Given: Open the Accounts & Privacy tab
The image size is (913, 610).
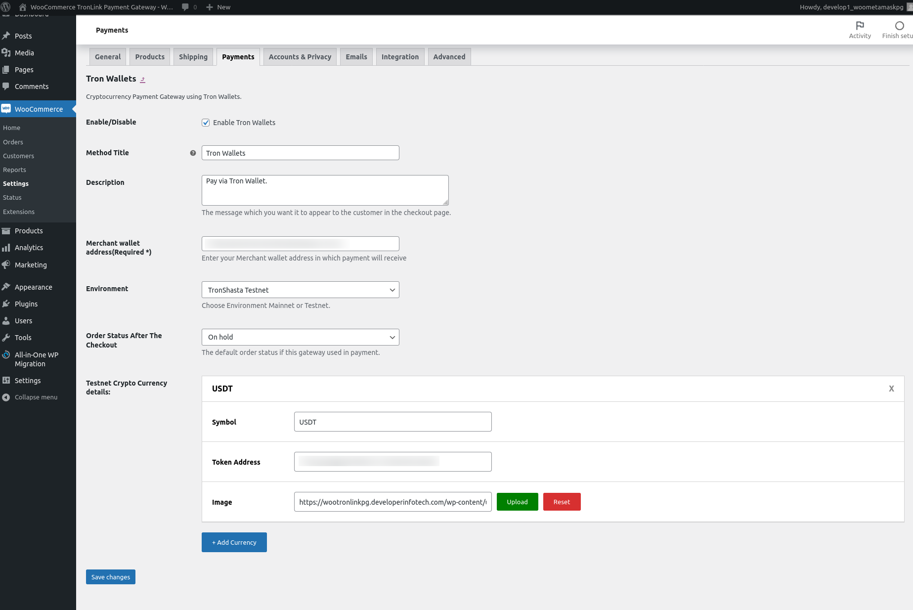Looking at the screenshot, I should 300,57.
